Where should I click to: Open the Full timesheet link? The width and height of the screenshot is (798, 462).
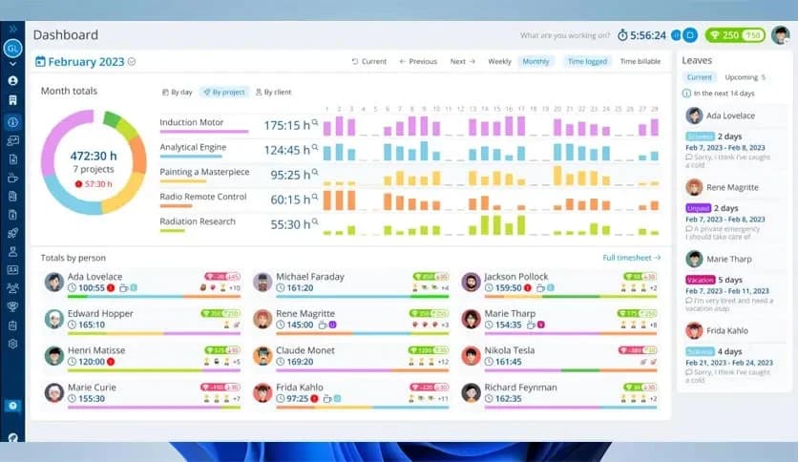tap(632, 258)
